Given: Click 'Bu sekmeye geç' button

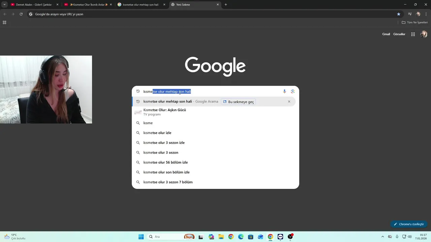Looking at the screenshot, I should click(238, 102).
